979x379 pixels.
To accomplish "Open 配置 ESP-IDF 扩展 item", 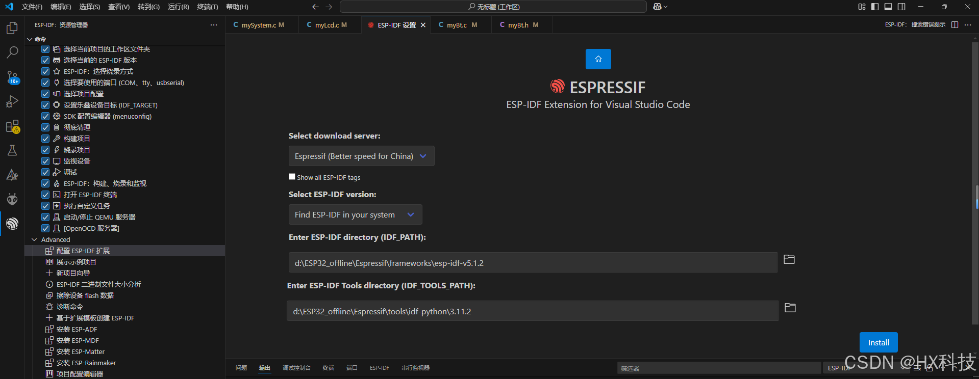I will coord(83,251).
